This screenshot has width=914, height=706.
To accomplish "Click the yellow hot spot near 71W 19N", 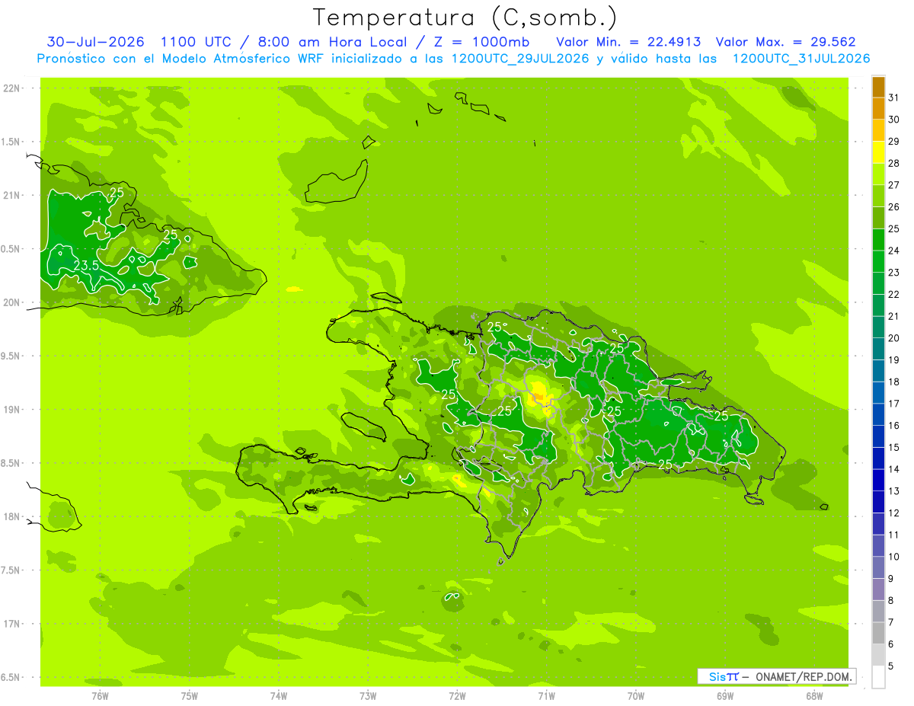I will pyautogui.click(x=539, y=393).
